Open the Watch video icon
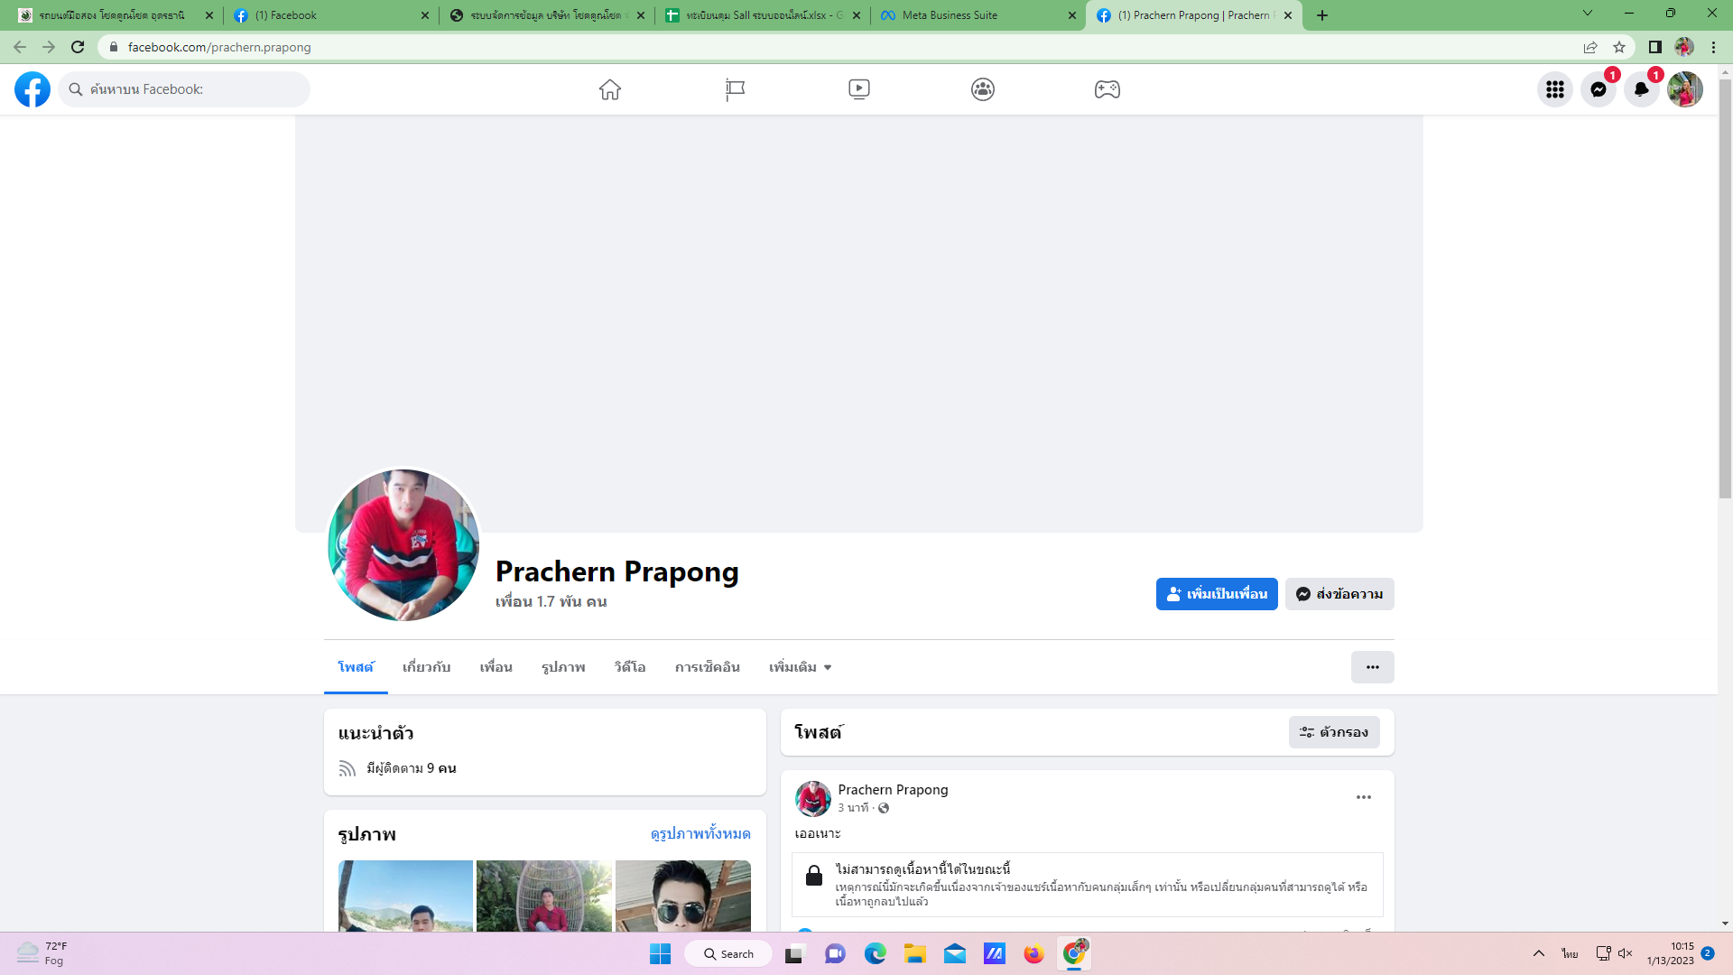1733x975 pixels. [858, 89]
